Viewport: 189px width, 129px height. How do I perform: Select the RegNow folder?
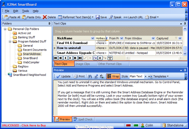[x=23, y=66]
